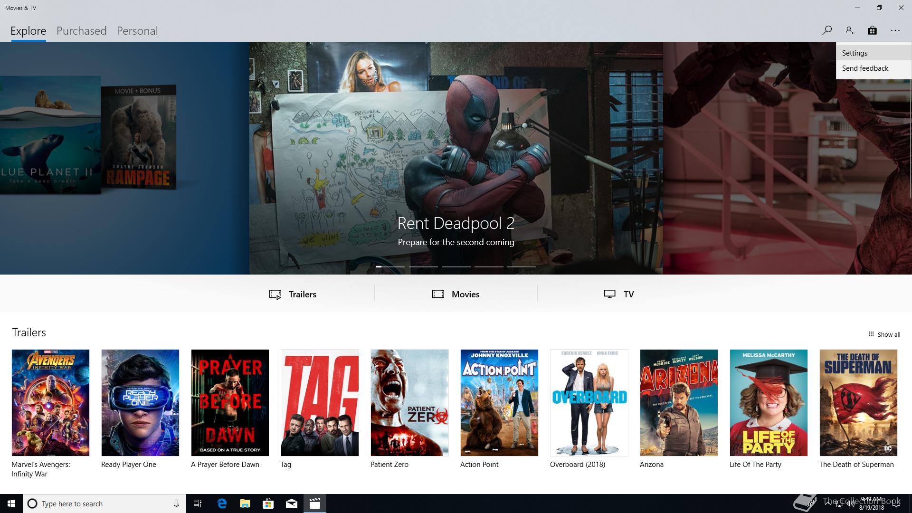The height and width of the screenshot is (513, 912).
Task: Open Action Point poster
Action: pos(499,403)
